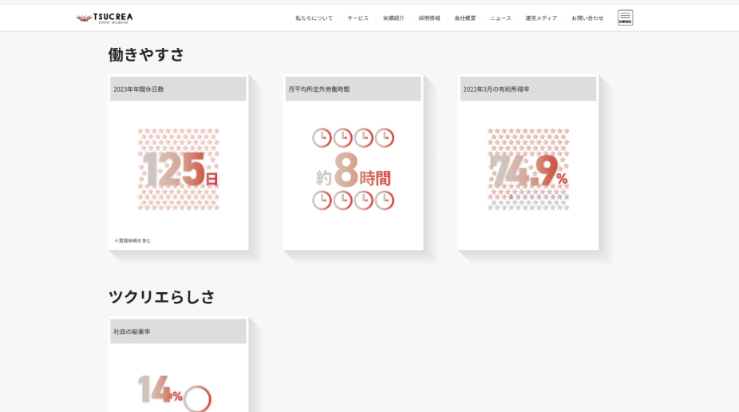Click the TSUCREA logo
Image resolution: width=739 pixels, height=412 pixels.
pos(105,18)
